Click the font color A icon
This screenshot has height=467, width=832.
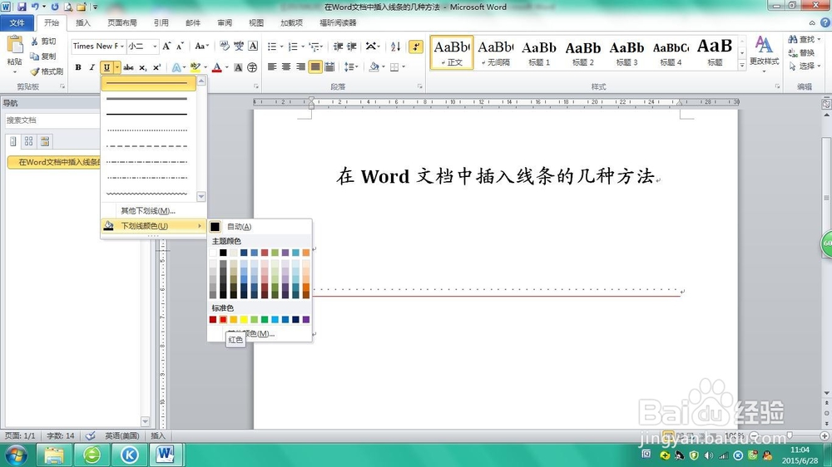coord(216,67)
